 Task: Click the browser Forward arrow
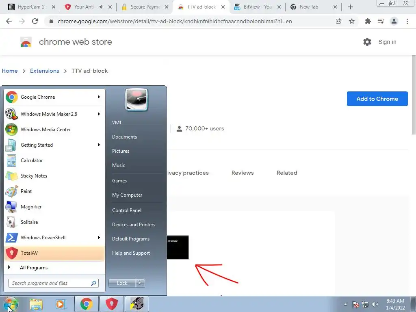click(22, 21)
